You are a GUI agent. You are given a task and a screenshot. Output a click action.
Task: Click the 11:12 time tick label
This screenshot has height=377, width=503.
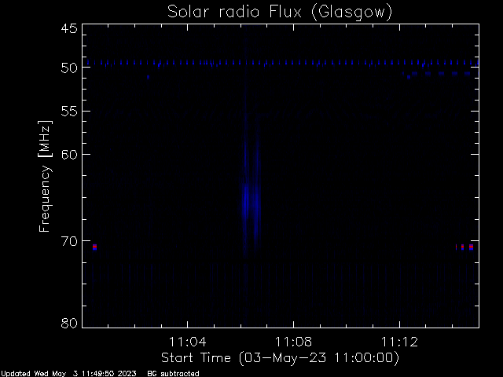[x=399, y=342]
